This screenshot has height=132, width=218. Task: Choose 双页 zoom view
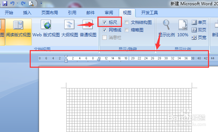[199, 30]
